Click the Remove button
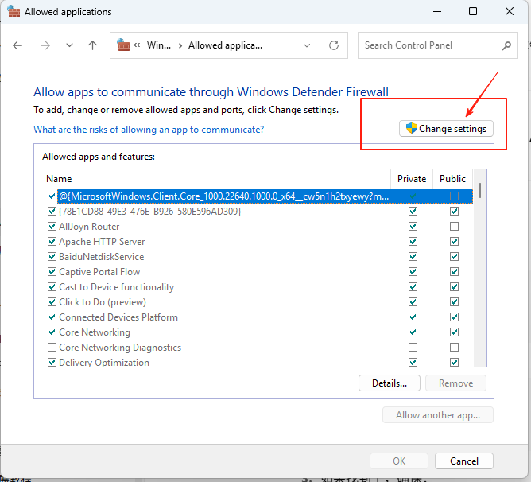Screen dimensions: 531x482 pyautogui.click(x=455, y=383)
